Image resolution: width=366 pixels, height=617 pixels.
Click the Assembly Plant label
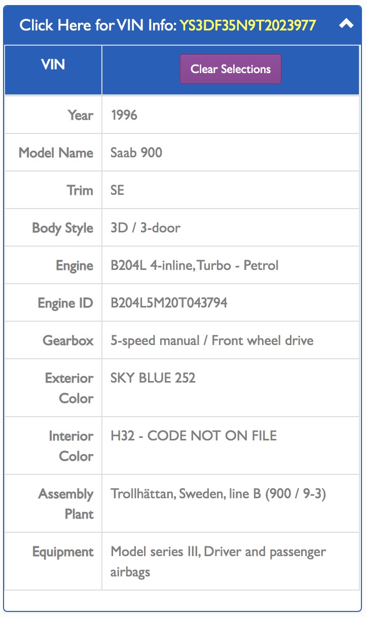(x=66, y=504)
